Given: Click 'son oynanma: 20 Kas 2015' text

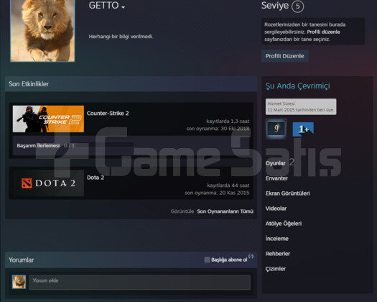Looking at the screenshot, I should coord(217,193).
